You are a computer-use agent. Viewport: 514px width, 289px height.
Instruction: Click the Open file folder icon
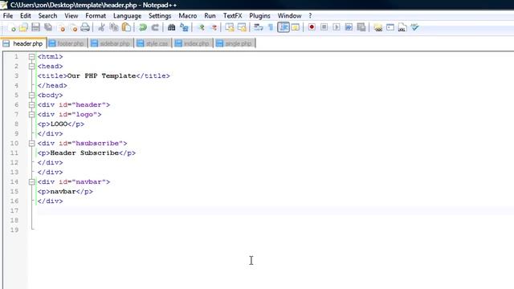(x=23, y=27)
